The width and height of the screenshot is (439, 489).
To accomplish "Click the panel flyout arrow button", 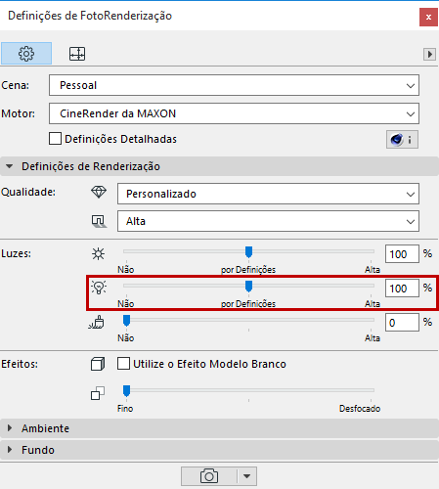I will pyautogui.click(x=429, y=54).
